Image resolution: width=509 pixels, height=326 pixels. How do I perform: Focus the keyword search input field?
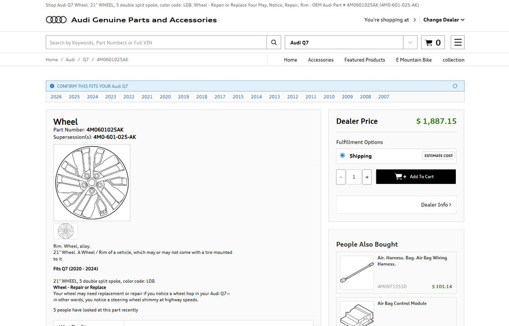(x=156, y=43)
